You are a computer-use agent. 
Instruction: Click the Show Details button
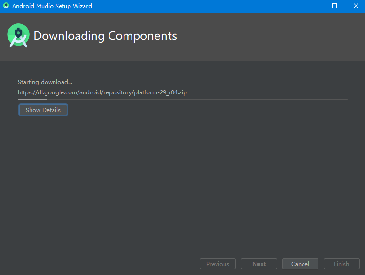pos(43,110)
